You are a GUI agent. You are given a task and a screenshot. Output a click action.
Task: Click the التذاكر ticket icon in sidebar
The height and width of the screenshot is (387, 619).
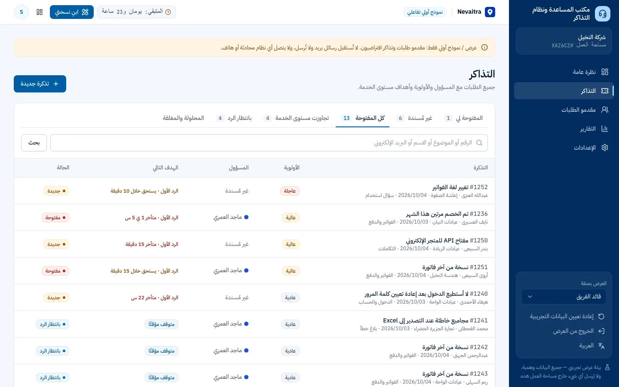coord(605,91)
